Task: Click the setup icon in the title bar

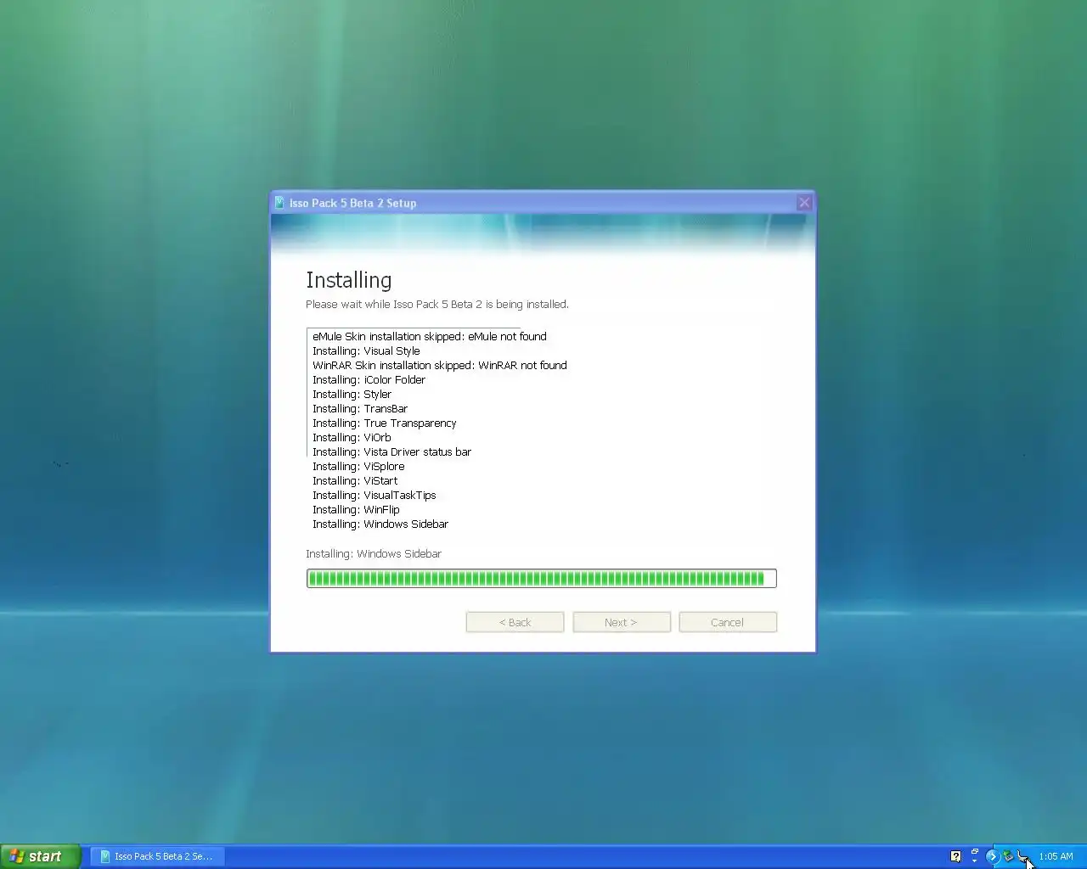Action: click(279, 203)
